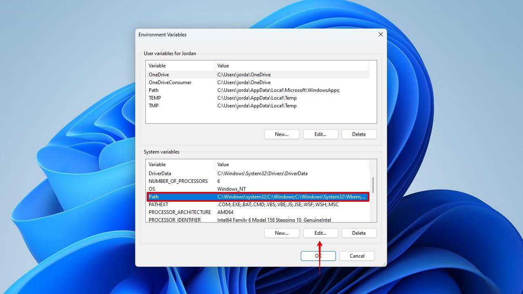This screenshot has height=294, width=523.
Task: Select the OneDriveConsumer user variable
Action: (x=257, y=82)
